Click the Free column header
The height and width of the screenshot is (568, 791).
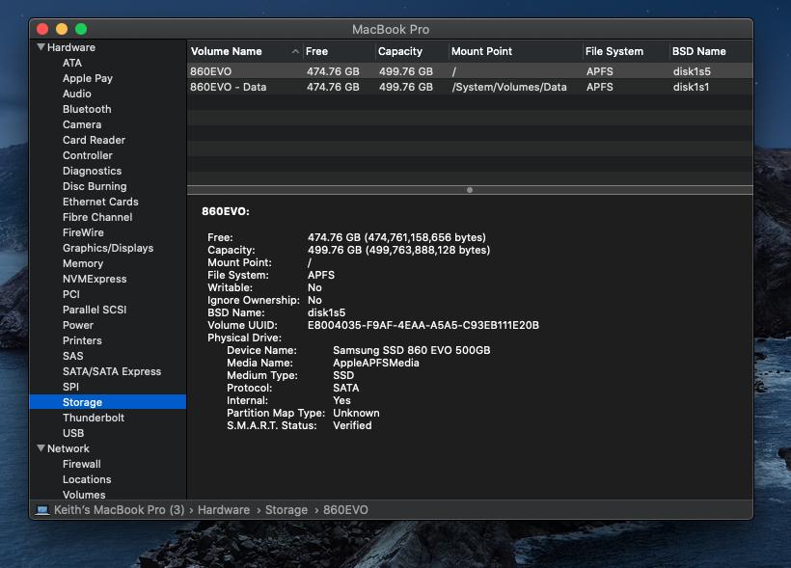click(x=316, y=51)
